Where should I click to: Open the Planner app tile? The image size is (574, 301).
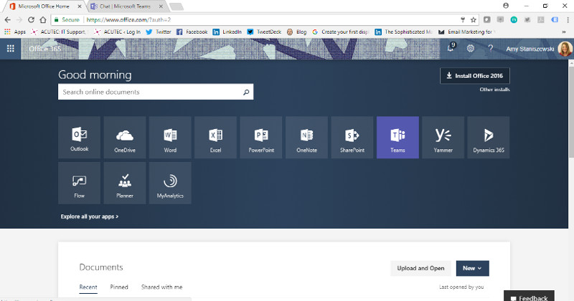(125, 183)
